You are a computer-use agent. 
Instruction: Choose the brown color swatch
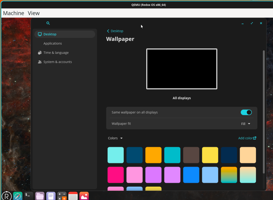pos(191,155)
